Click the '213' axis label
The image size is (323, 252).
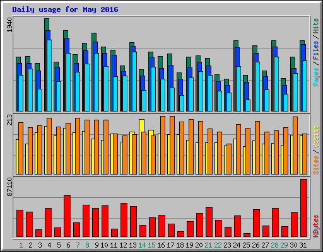[x=9, y=120]
